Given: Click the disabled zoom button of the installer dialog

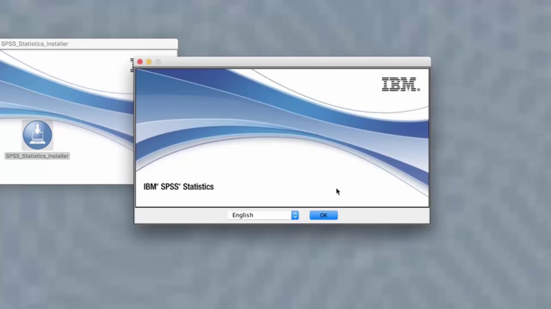Looking at the screenshot, I should pos(158,62).
